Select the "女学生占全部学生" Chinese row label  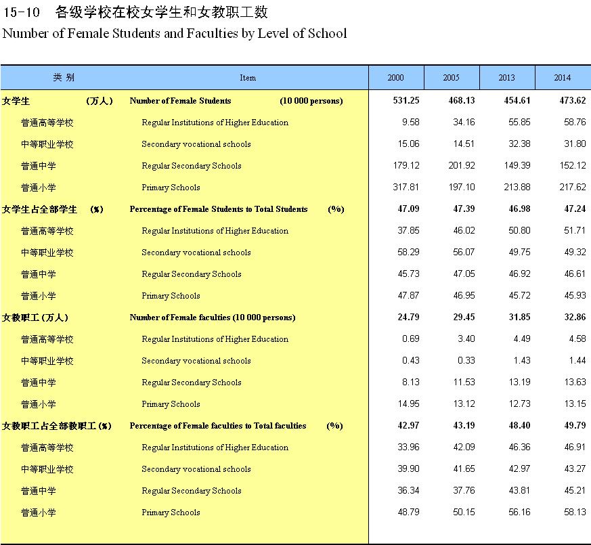40,209
